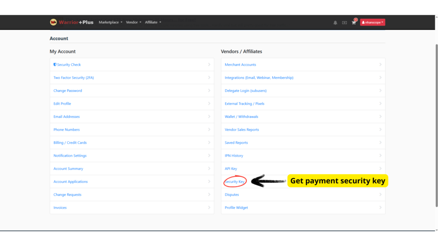View IPN History
This screenshot has width=438, height=246.
(234, 155)
